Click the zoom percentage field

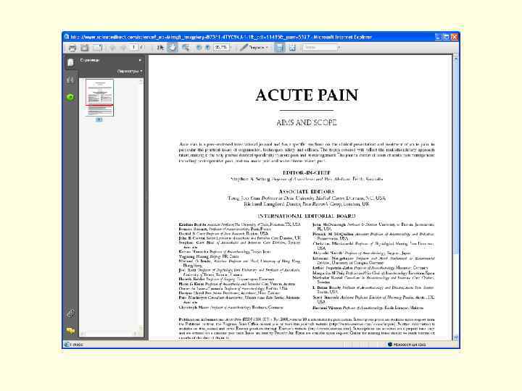[x=220, y=48]
